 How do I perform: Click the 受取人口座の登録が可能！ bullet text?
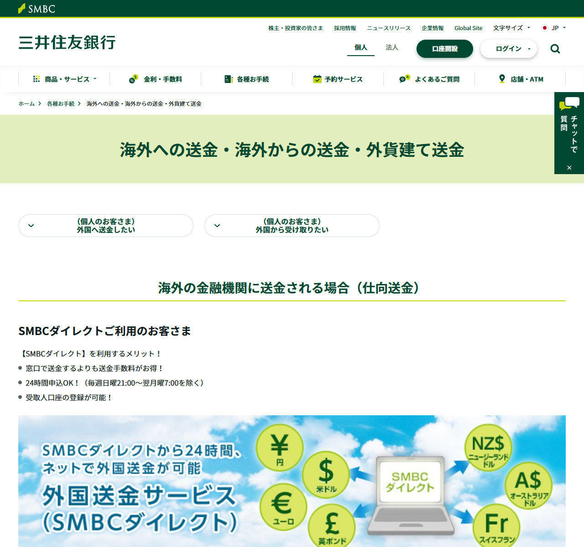(69, 397)
